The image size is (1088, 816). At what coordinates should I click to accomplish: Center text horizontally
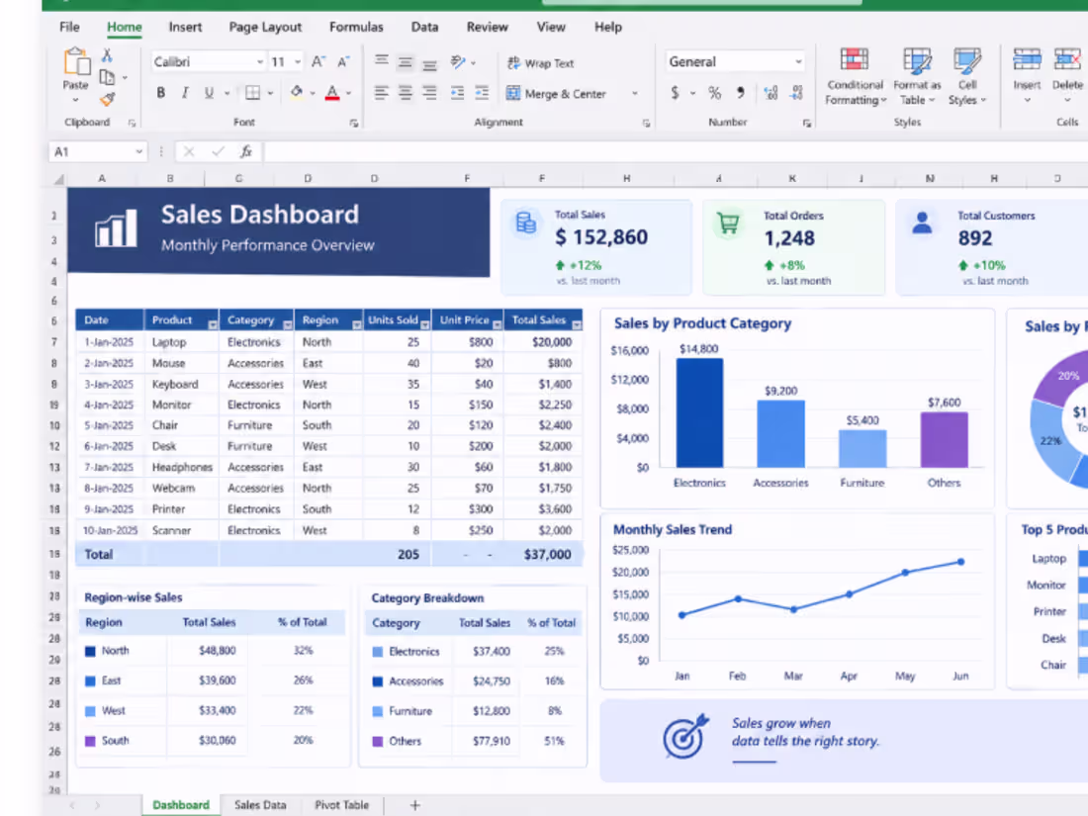(x=406, y=92)
